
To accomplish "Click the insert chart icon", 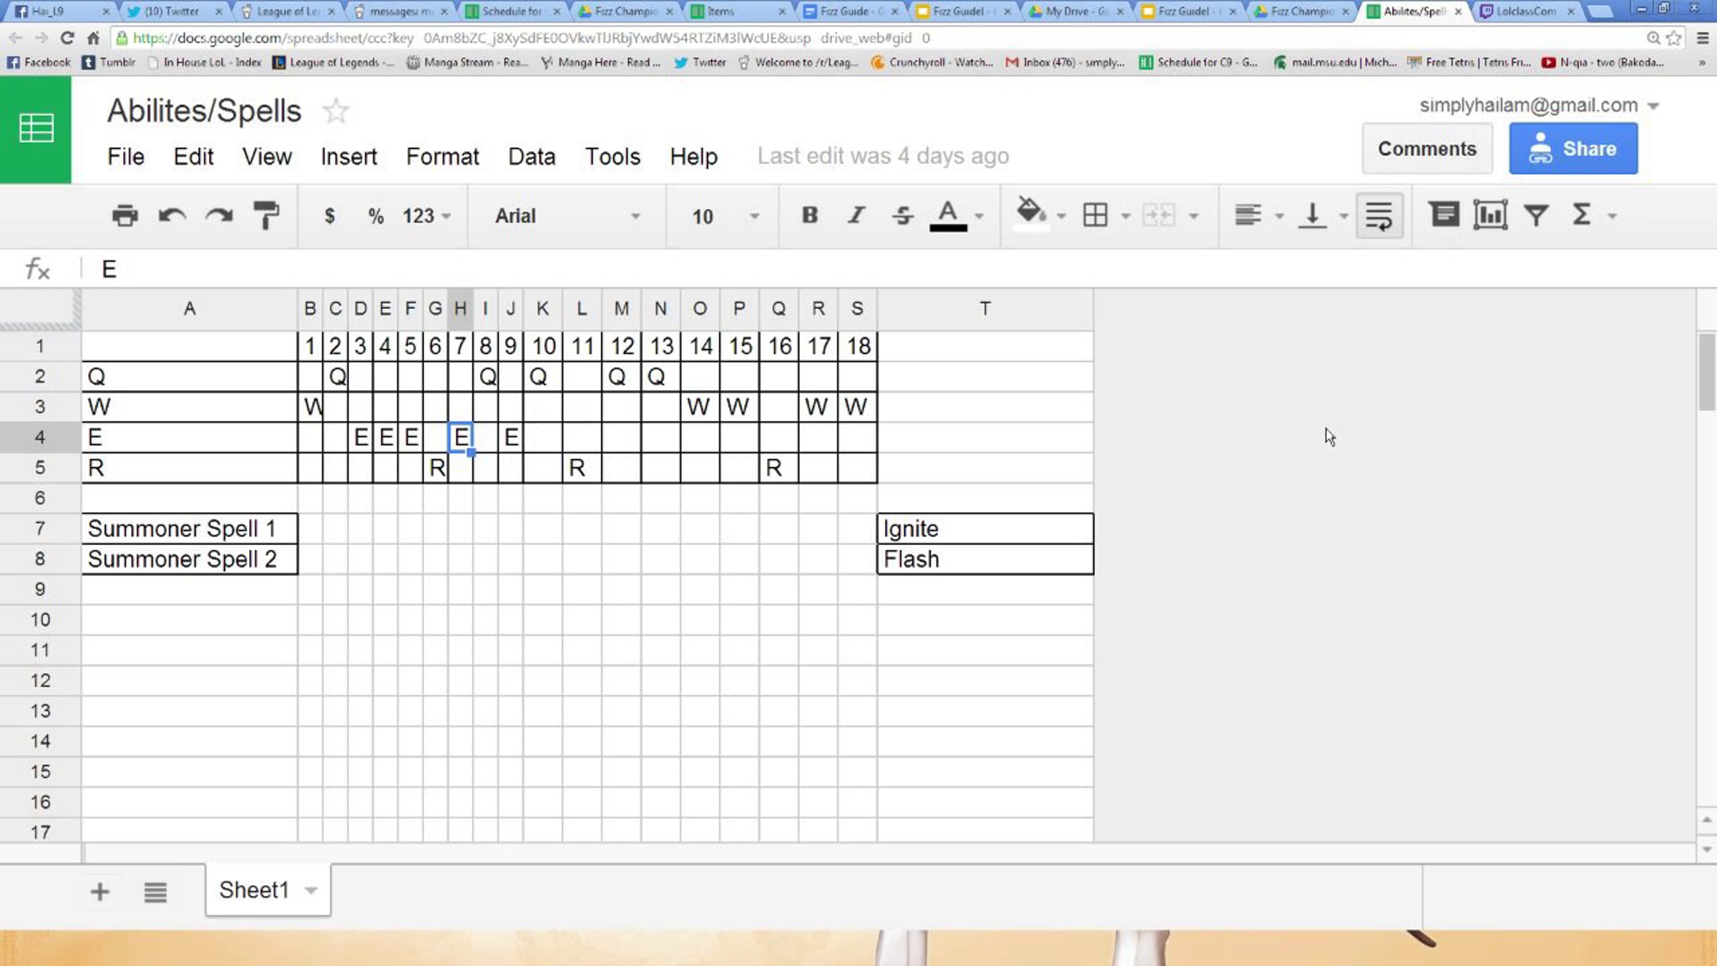I will (1490, 215).
